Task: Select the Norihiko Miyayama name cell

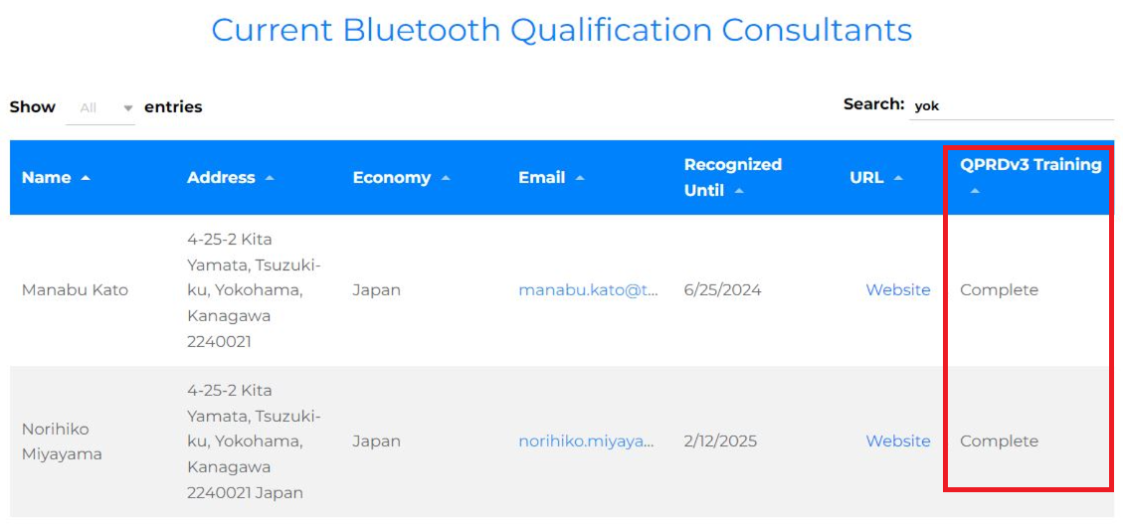Action: click(x=62, y=440)
